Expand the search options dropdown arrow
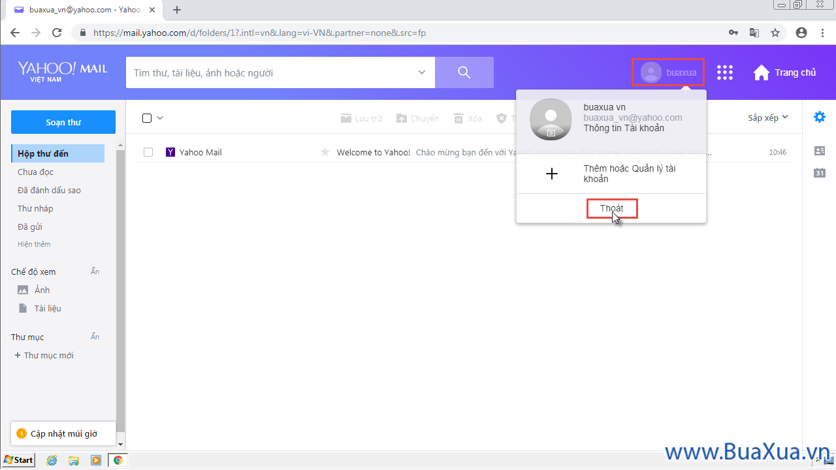The image size is (836, 470). [x=422, y=72]
